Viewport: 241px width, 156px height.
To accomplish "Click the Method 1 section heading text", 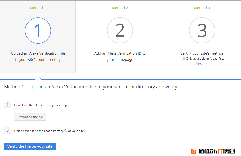I will point(91,87).
